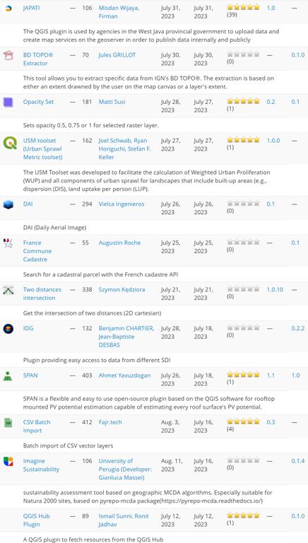This screenshot has width=308, height=543.
Task: Click the JAPATI plugin icon
Action: pyautogui.click(x=8, y=8)
